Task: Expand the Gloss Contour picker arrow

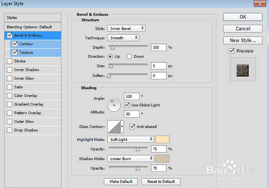Action: 122,127
